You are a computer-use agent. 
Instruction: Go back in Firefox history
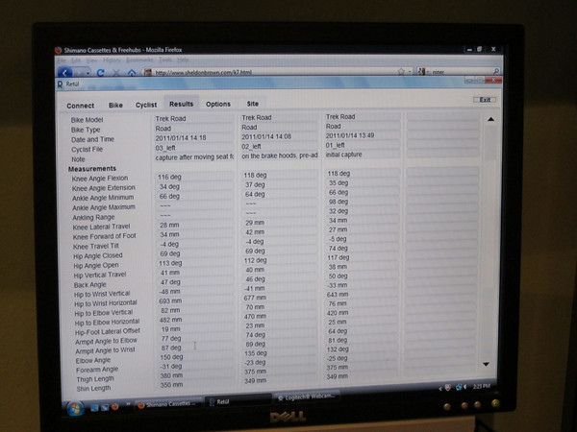coord(64,73)
